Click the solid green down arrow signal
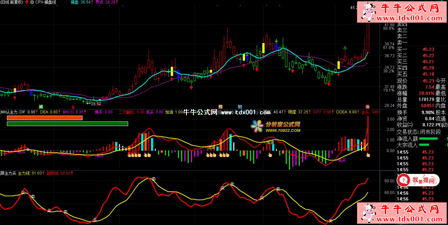The width and height of the screenshot is (448, 225). pos(276,41)
